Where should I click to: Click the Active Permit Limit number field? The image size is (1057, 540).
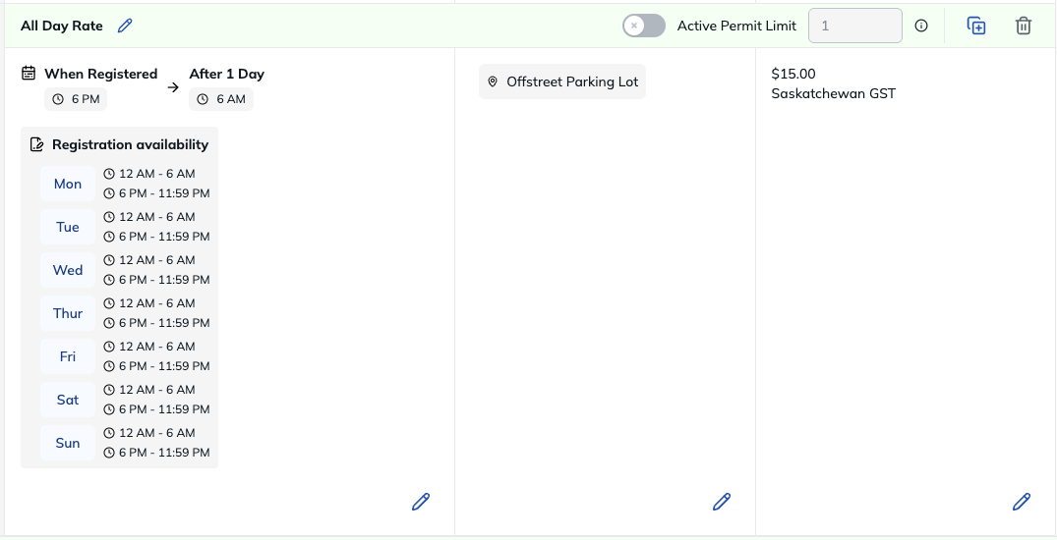pyautogui.click(x=854, y=26)
